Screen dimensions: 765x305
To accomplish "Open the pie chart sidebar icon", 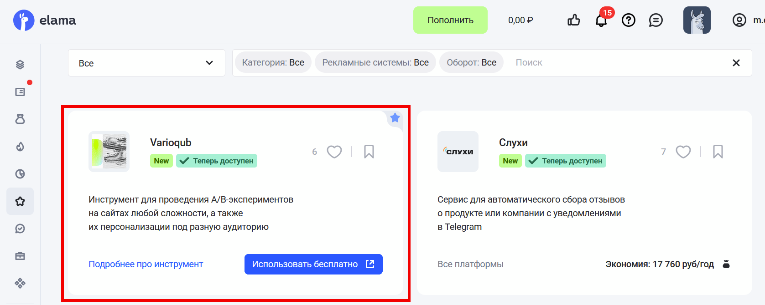I will [20, 174].
